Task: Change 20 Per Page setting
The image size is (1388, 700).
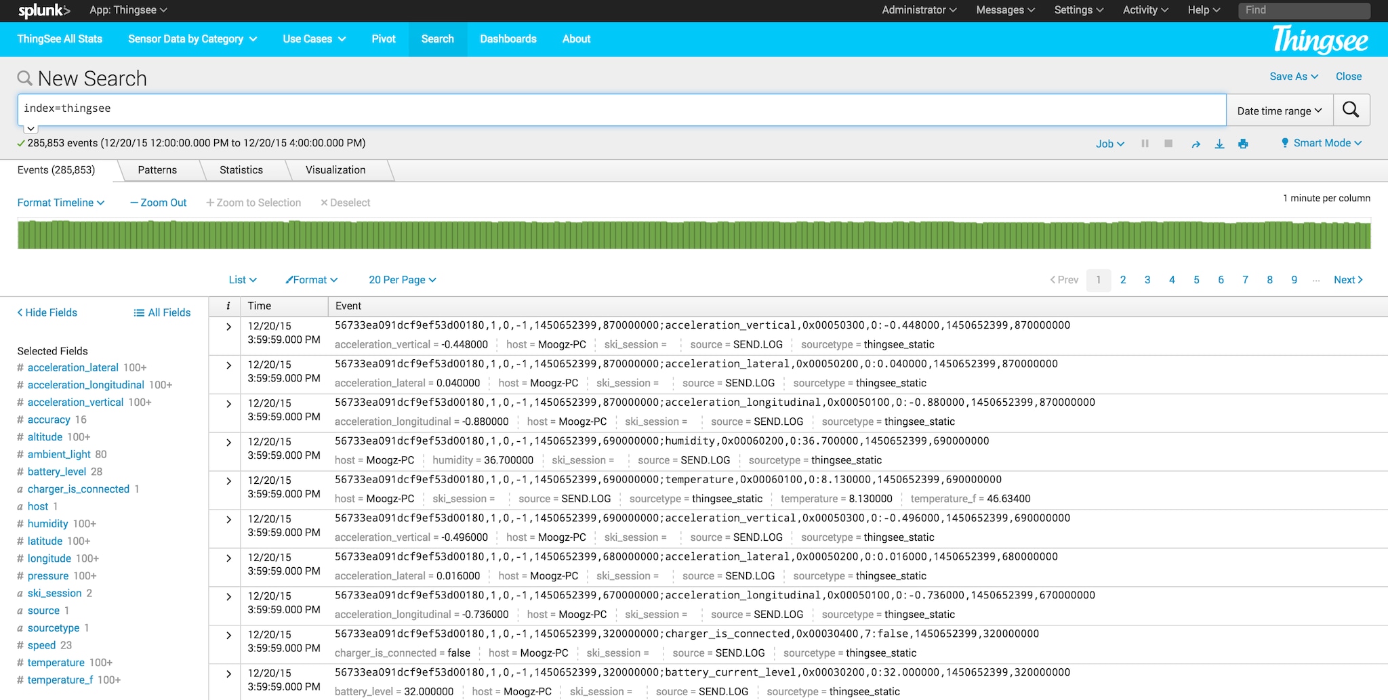Action: (x=403, y=280)
